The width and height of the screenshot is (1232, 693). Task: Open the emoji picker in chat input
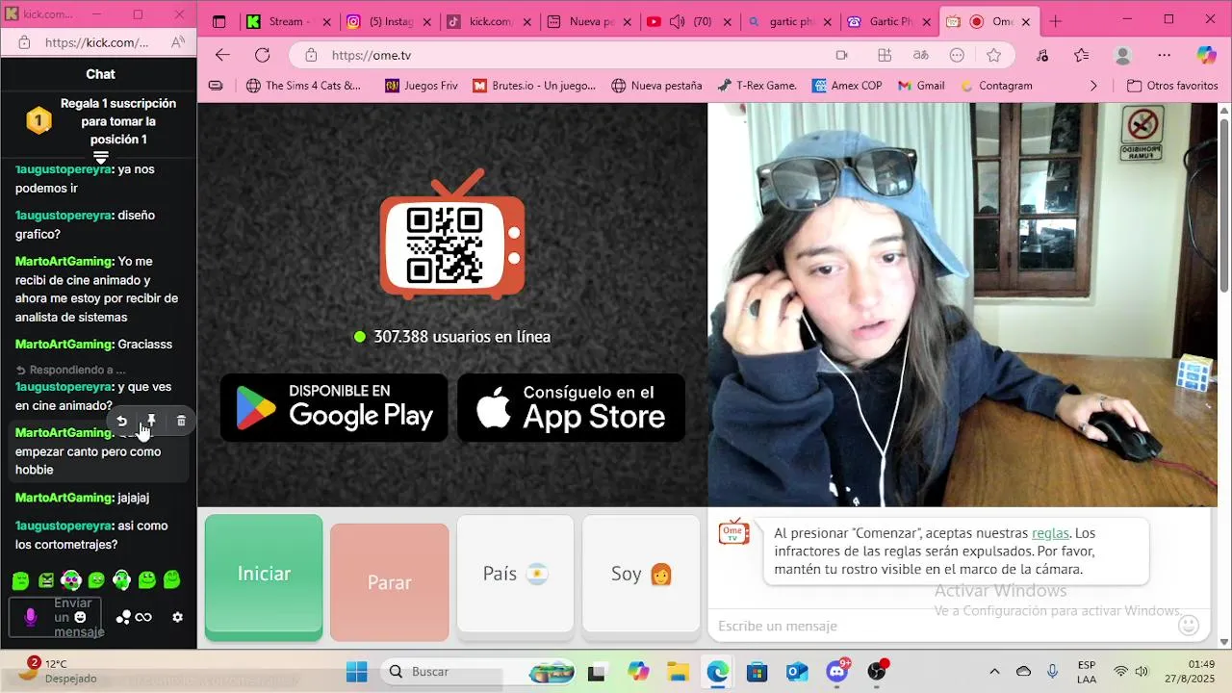[x=80, y=617]
